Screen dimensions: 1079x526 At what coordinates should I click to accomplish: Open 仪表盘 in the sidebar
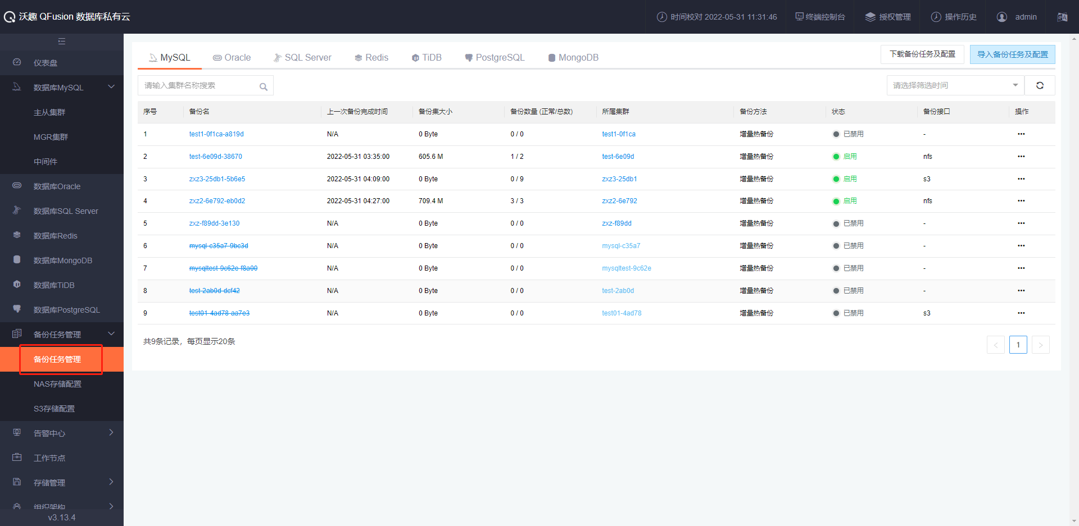(46, 63)
